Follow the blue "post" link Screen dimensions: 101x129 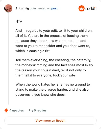(x=55, y=8)
